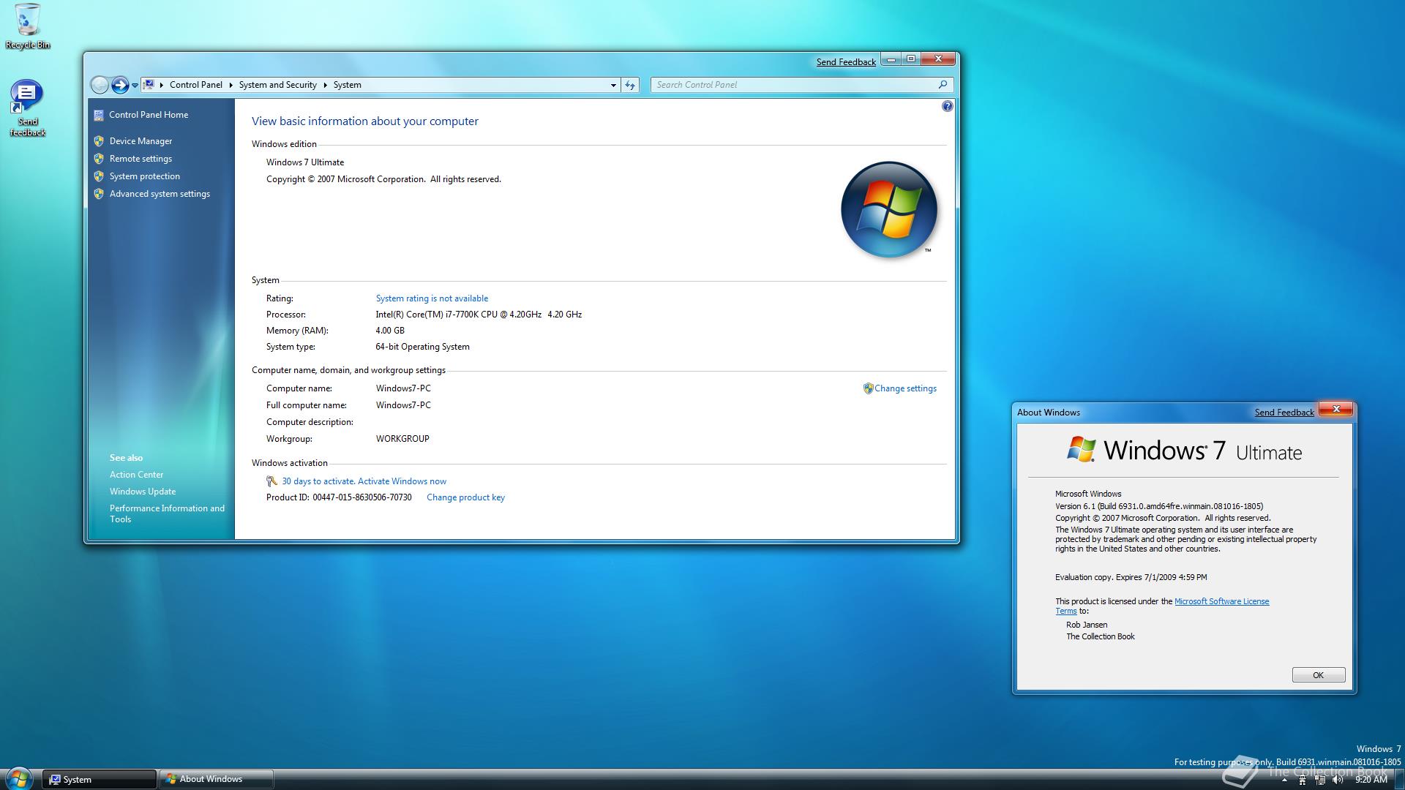Image resolution: width=1405 pixels, height=790 pixels.
Task: Click Show desktop button at taskbar end
Action: pos(1399,780)
